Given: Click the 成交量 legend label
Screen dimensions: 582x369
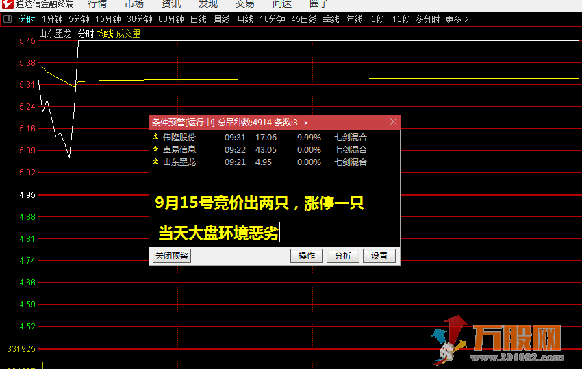Looking at the screenshot, I should (x=129, y=34).
